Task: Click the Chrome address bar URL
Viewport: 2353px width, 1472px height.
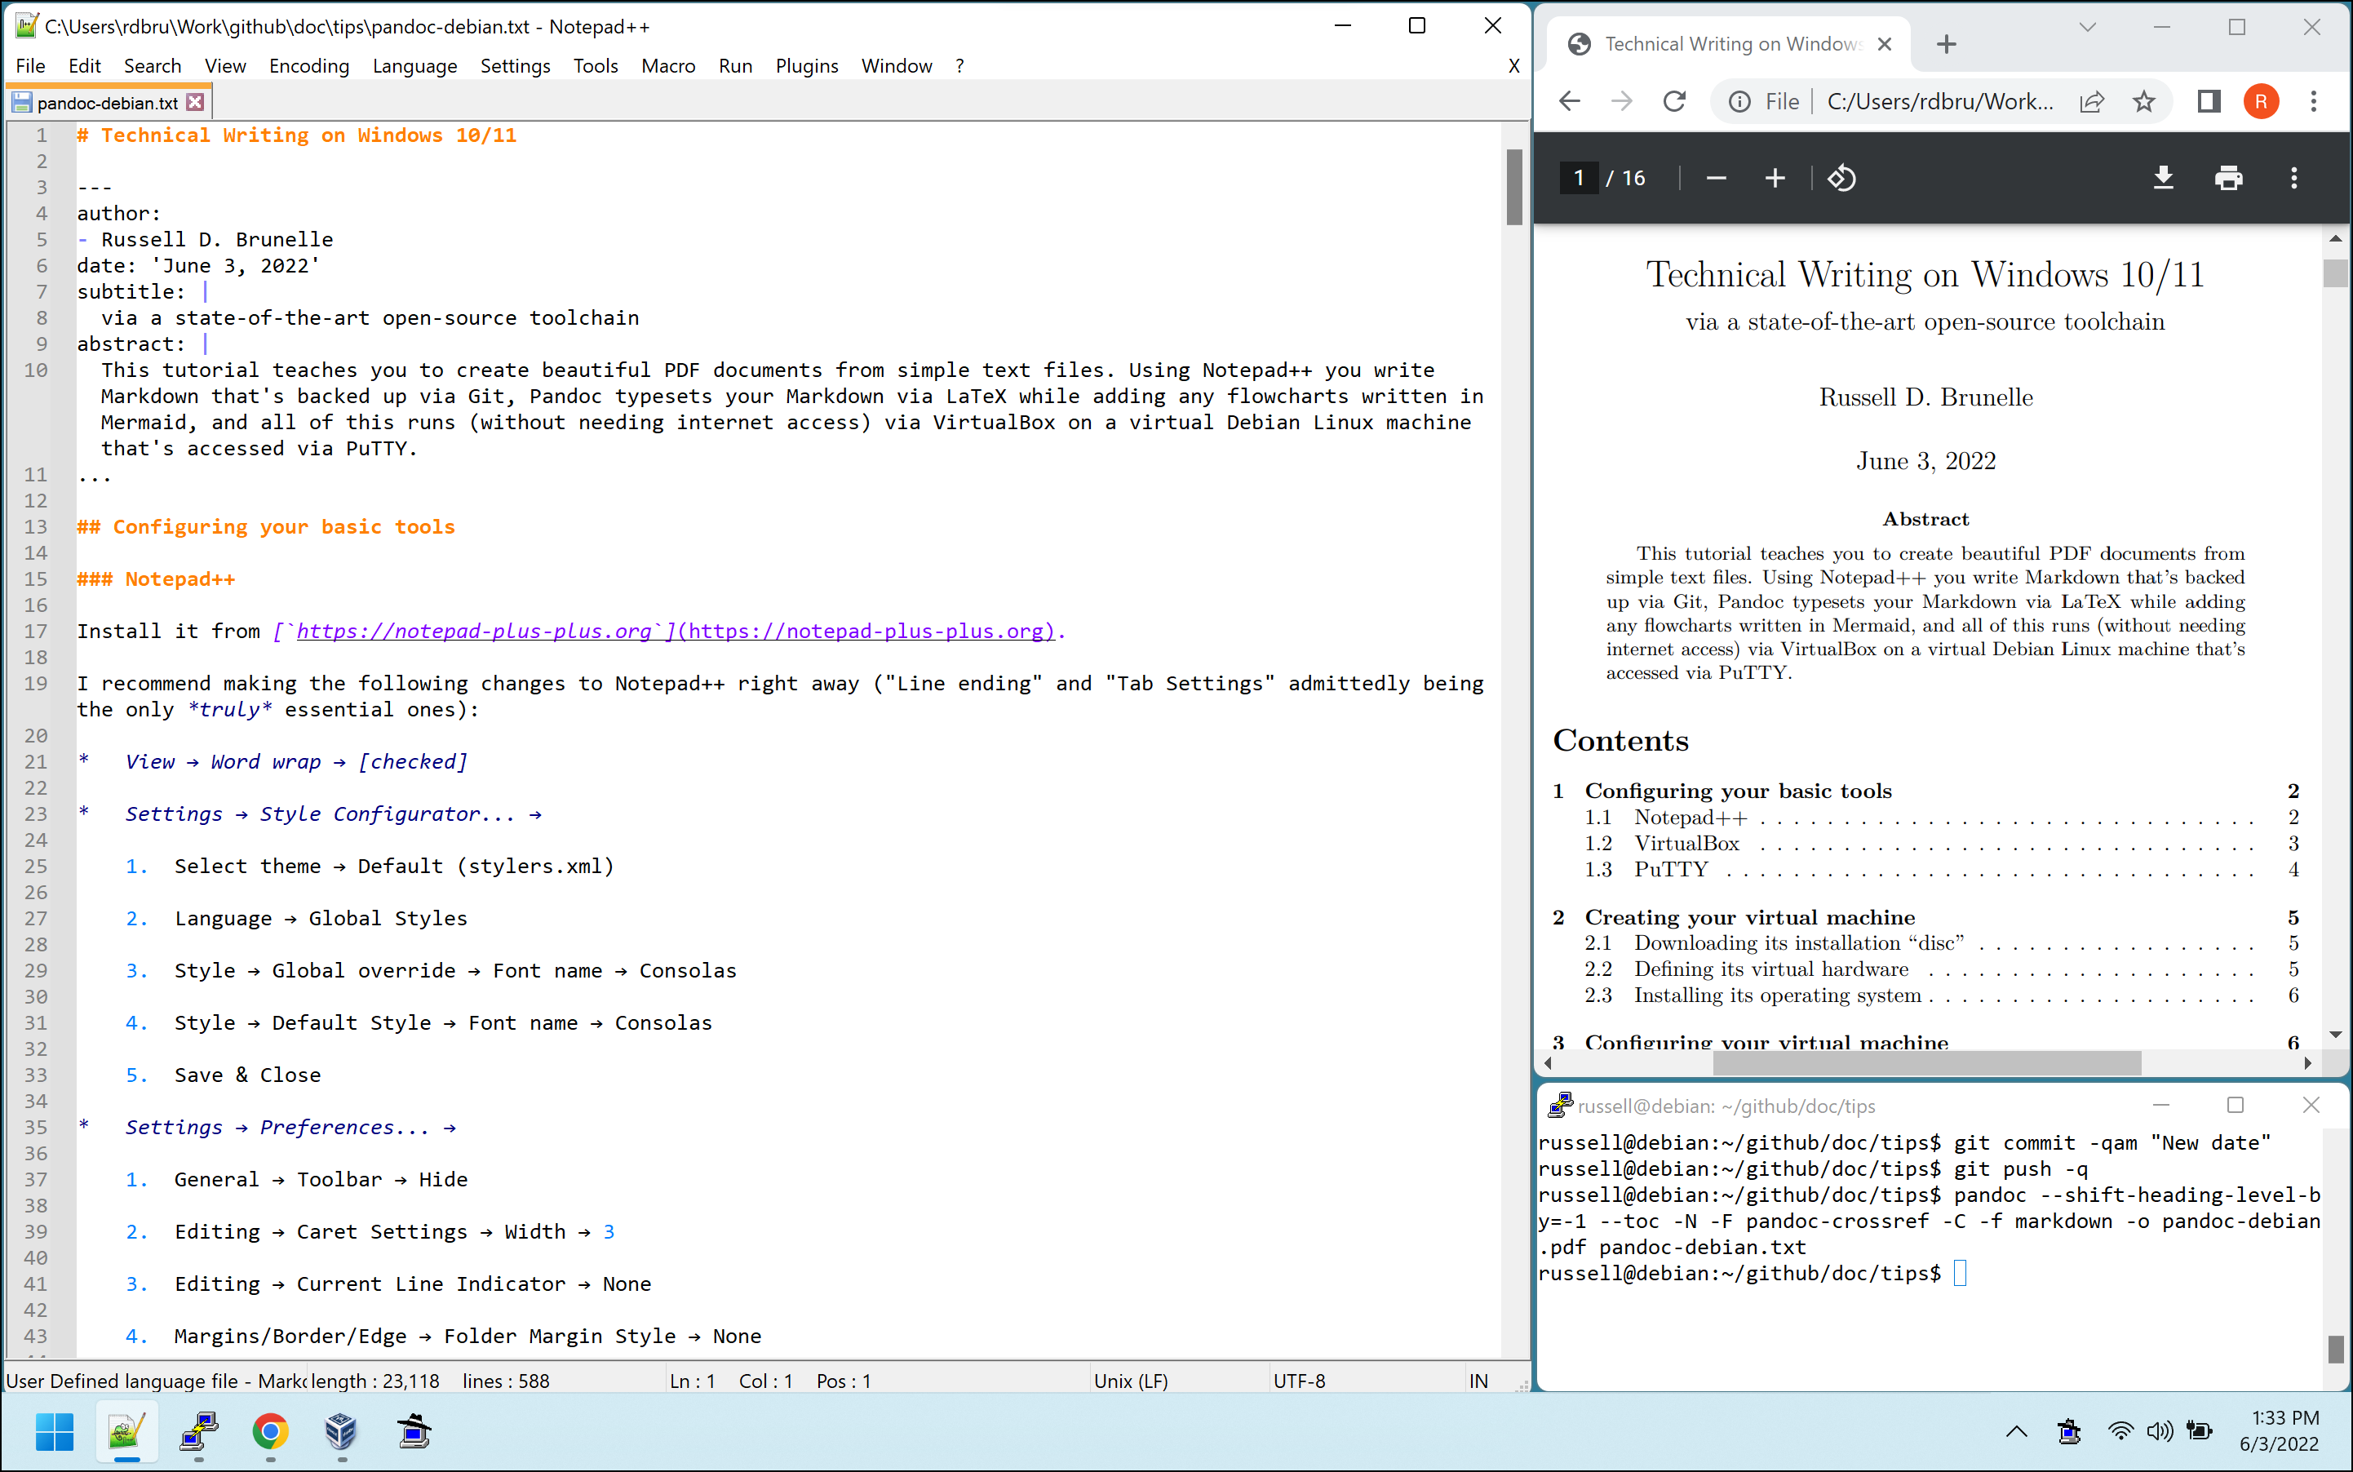Action: 1940,101
